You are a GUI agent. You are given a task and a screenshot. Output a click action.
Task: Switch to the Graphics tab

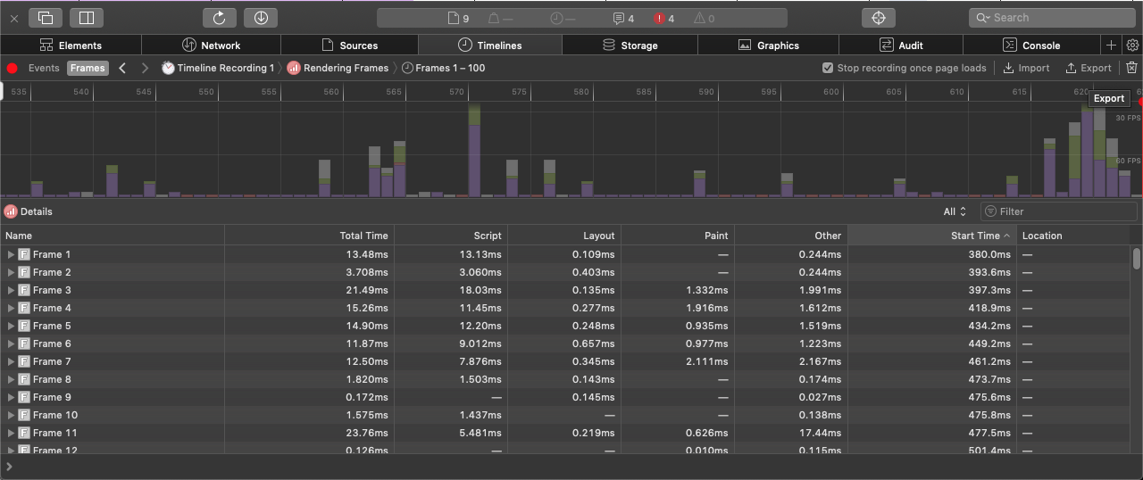[x=768, y=45]
